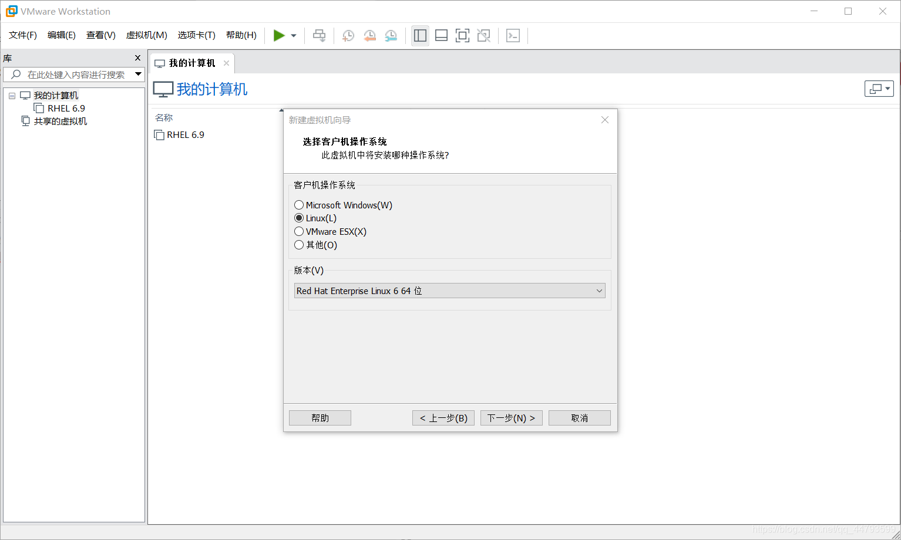Viewport: 901px width, 540px height.
Task: Click the 共享的虚拟机 icon in library
Action: (25, 121)
